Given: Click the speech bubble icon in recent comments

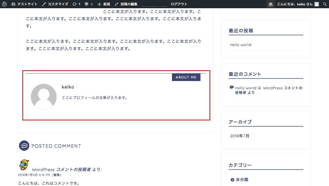Looking at the screenshot, I should (232, 87).
